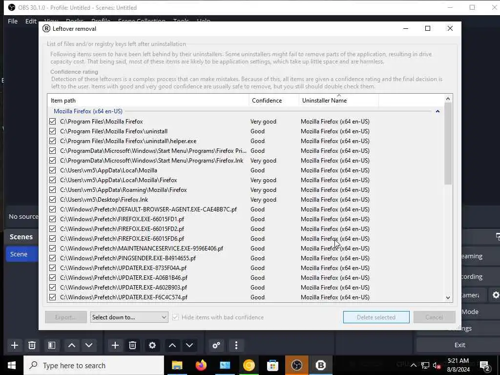Uncheck the uninstall\helper.exe item
The width and height of the screenshot is (500, 375).
[53, 141]
